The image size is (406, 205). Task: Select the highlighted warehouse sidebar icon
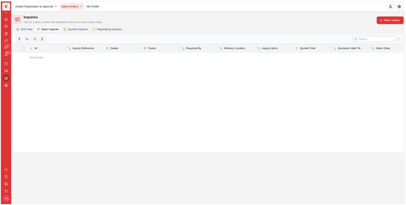pyautogui.click(x=6, y=78)
